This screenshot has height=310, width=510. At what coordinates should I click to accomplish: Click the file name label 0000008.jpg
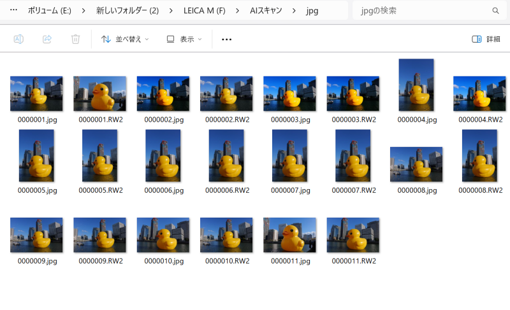[417, 190]
